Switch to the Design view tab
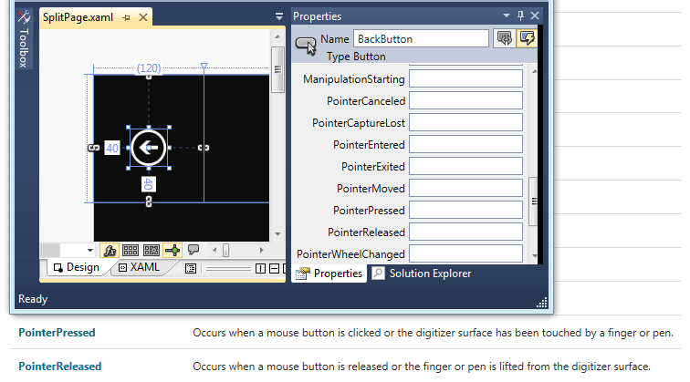Screen dimensions: 690x382 pyautogui.click(x=76, y=267)
